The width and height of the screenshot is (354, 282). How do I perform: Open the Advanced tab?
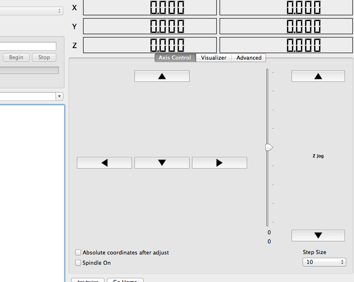pos(248,58)
